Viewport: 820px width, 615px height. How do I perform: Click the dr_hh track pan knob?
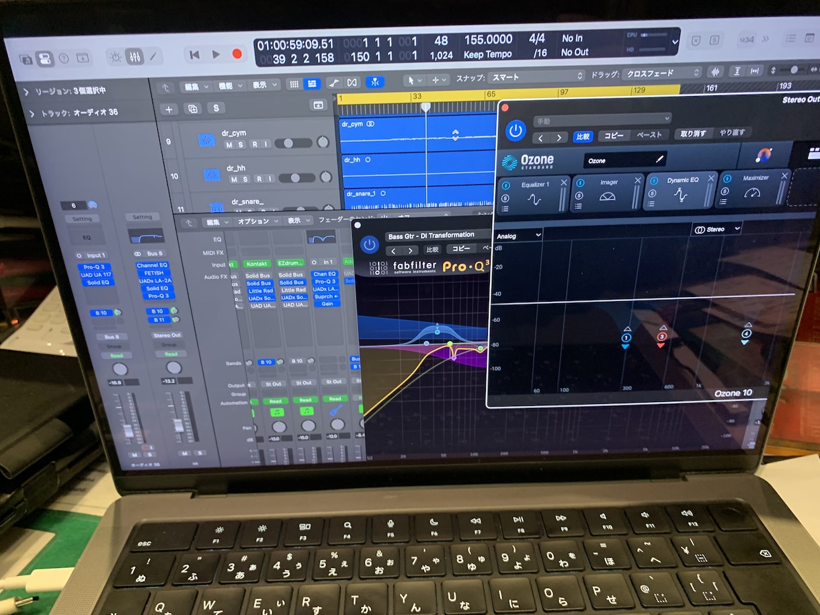tap(326, 177)
